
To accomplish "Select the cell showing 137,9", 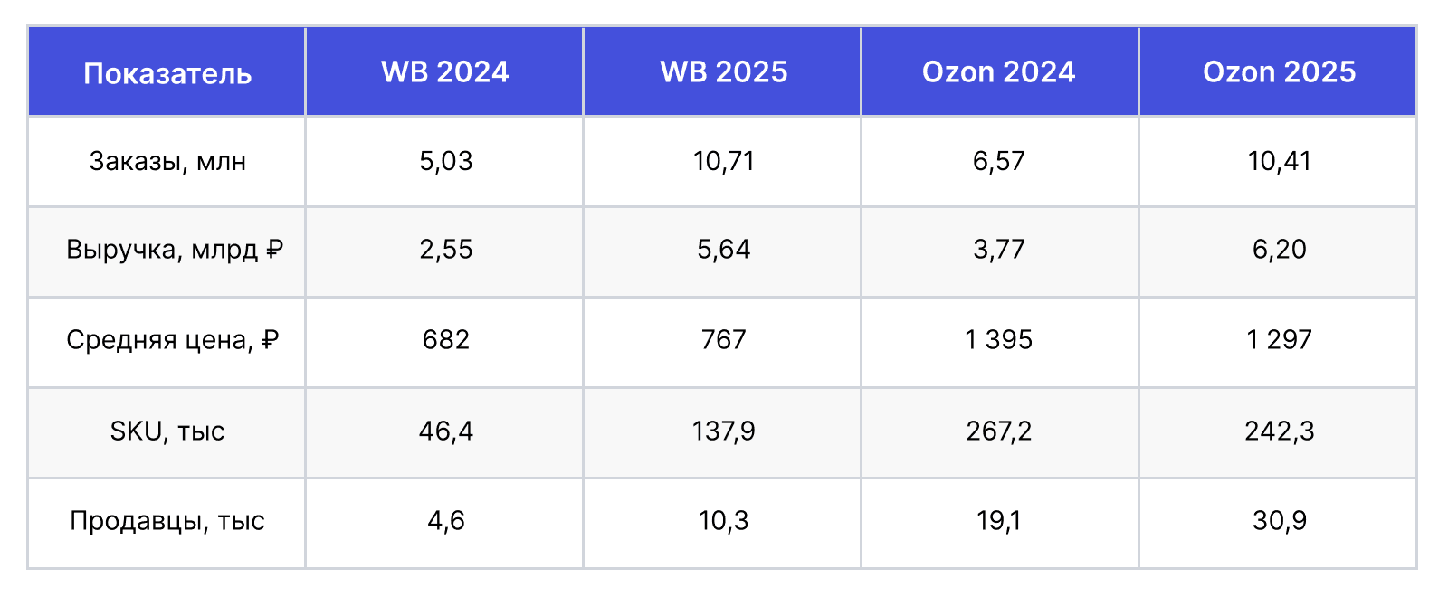I will (723, 431).
